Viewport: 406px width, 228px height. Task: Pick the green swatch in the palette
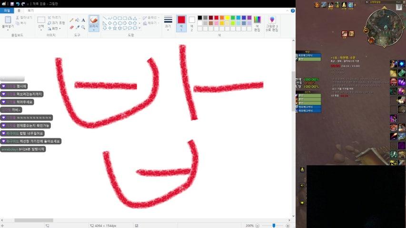coord(233,18)
